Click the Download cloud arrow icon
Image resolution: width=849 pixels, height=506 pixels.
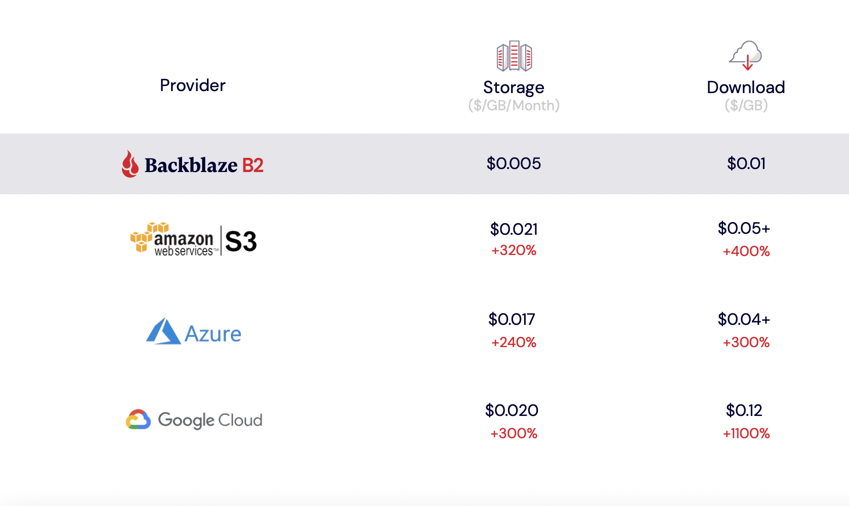[x=746, y=55]
